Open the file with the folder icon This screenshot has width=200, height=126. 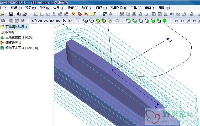[2, 14]
